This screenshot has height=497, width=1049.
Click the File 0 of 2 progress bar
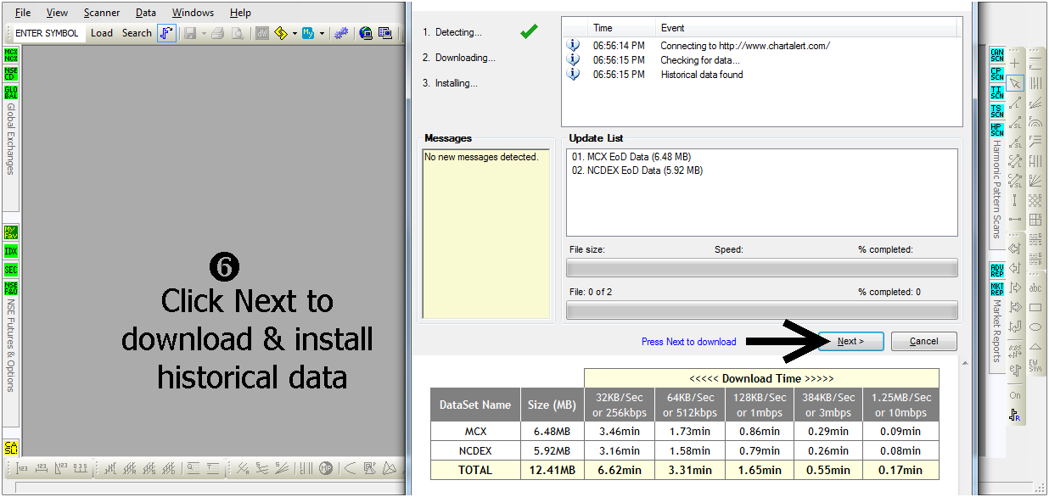(x=762, y=310)
